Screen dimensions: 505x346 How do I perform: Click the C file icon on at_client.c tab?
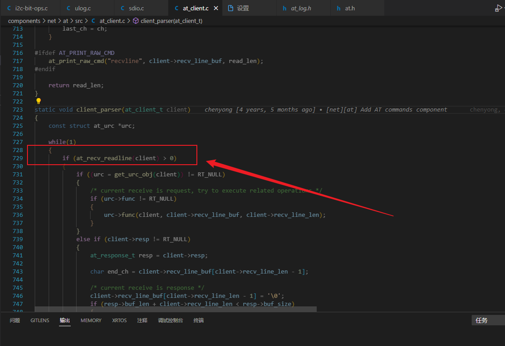(x=177, y=9)
